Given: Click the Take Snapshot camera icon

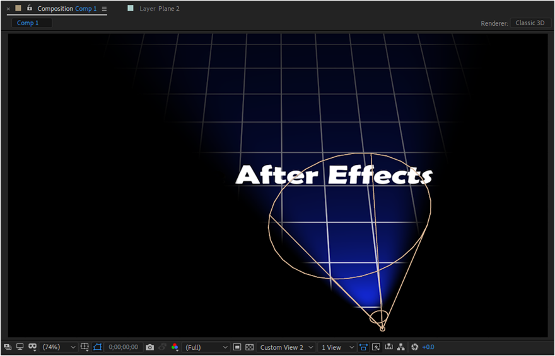Looking at the screenshot, I should click(x=149, y=347).
